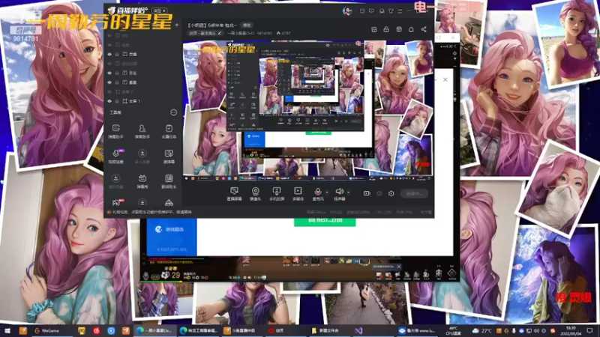Open the Windows Start menu
The width and height of the screenshot is (600, 337).
[7, 330]
